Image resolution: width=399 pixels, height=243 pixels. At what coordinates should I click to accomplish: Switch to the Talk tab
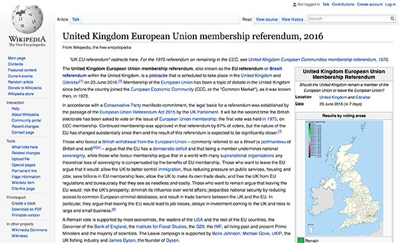[x=76, y=19]
